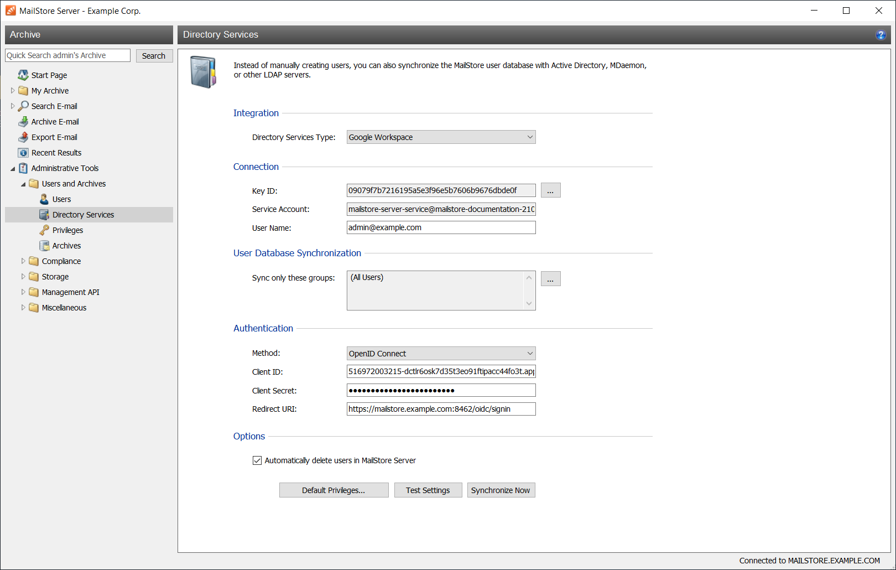
Task: Expand the Compliance folder
Action: point(23,261)
